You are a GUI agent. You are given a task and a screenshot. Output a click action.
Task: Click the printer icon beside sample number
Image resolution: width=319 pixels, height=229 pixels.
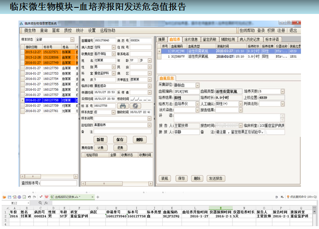[x=123, y=106]
